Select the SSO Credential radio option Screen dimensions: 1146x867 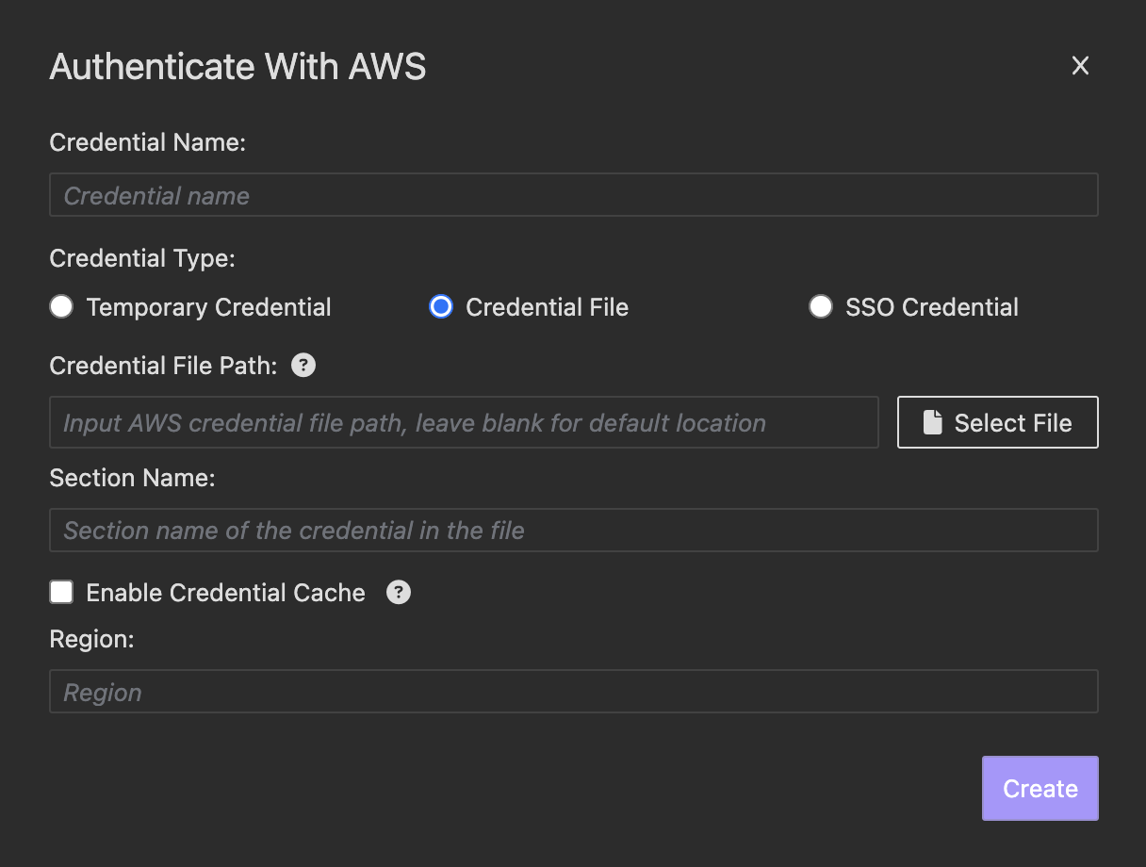click(820, 307)
